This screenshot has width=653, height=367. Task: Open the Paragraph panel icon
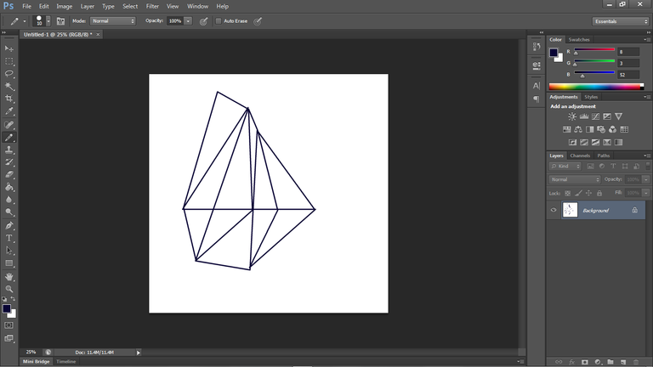537,99
